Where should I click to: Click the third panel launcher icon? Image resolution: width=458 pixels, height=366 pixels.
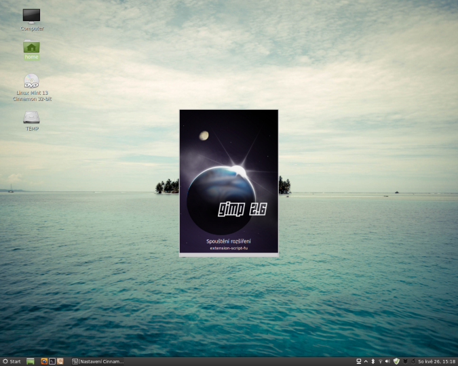(60, 361)
